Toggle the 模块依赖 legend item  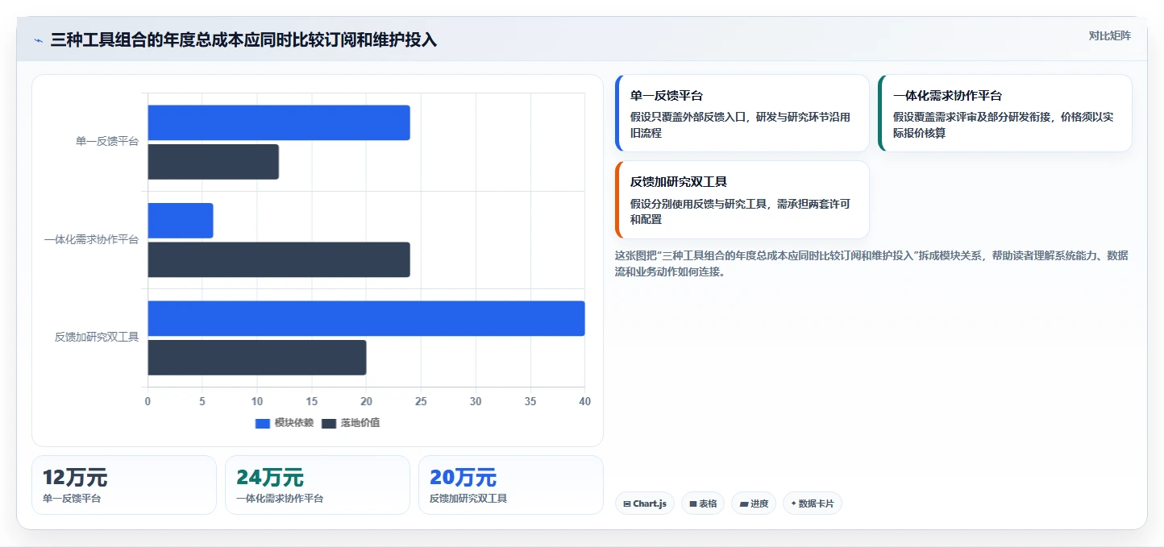coord(284,423)
